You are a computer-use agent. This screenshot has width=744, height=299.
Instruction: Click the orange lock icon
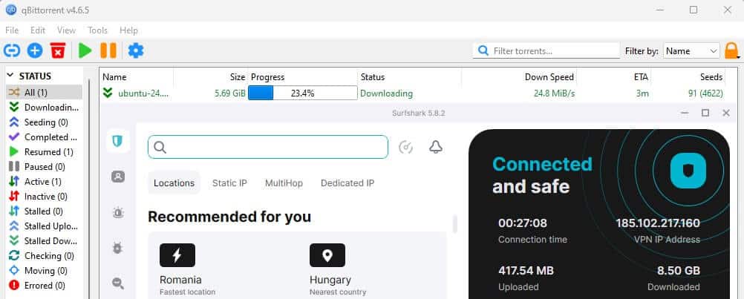coord(731,50)
